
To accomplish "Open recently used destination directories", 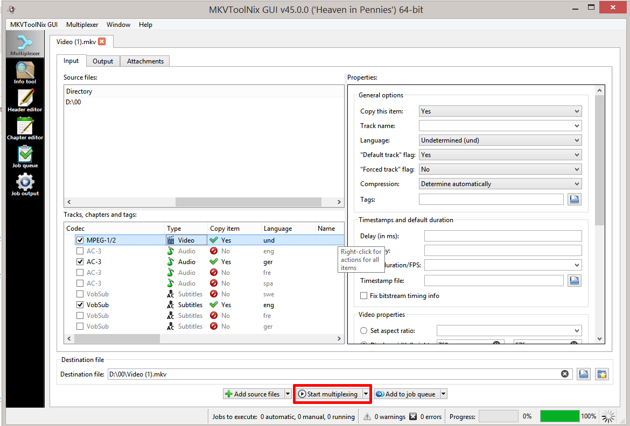I will [x=602, y=374].
